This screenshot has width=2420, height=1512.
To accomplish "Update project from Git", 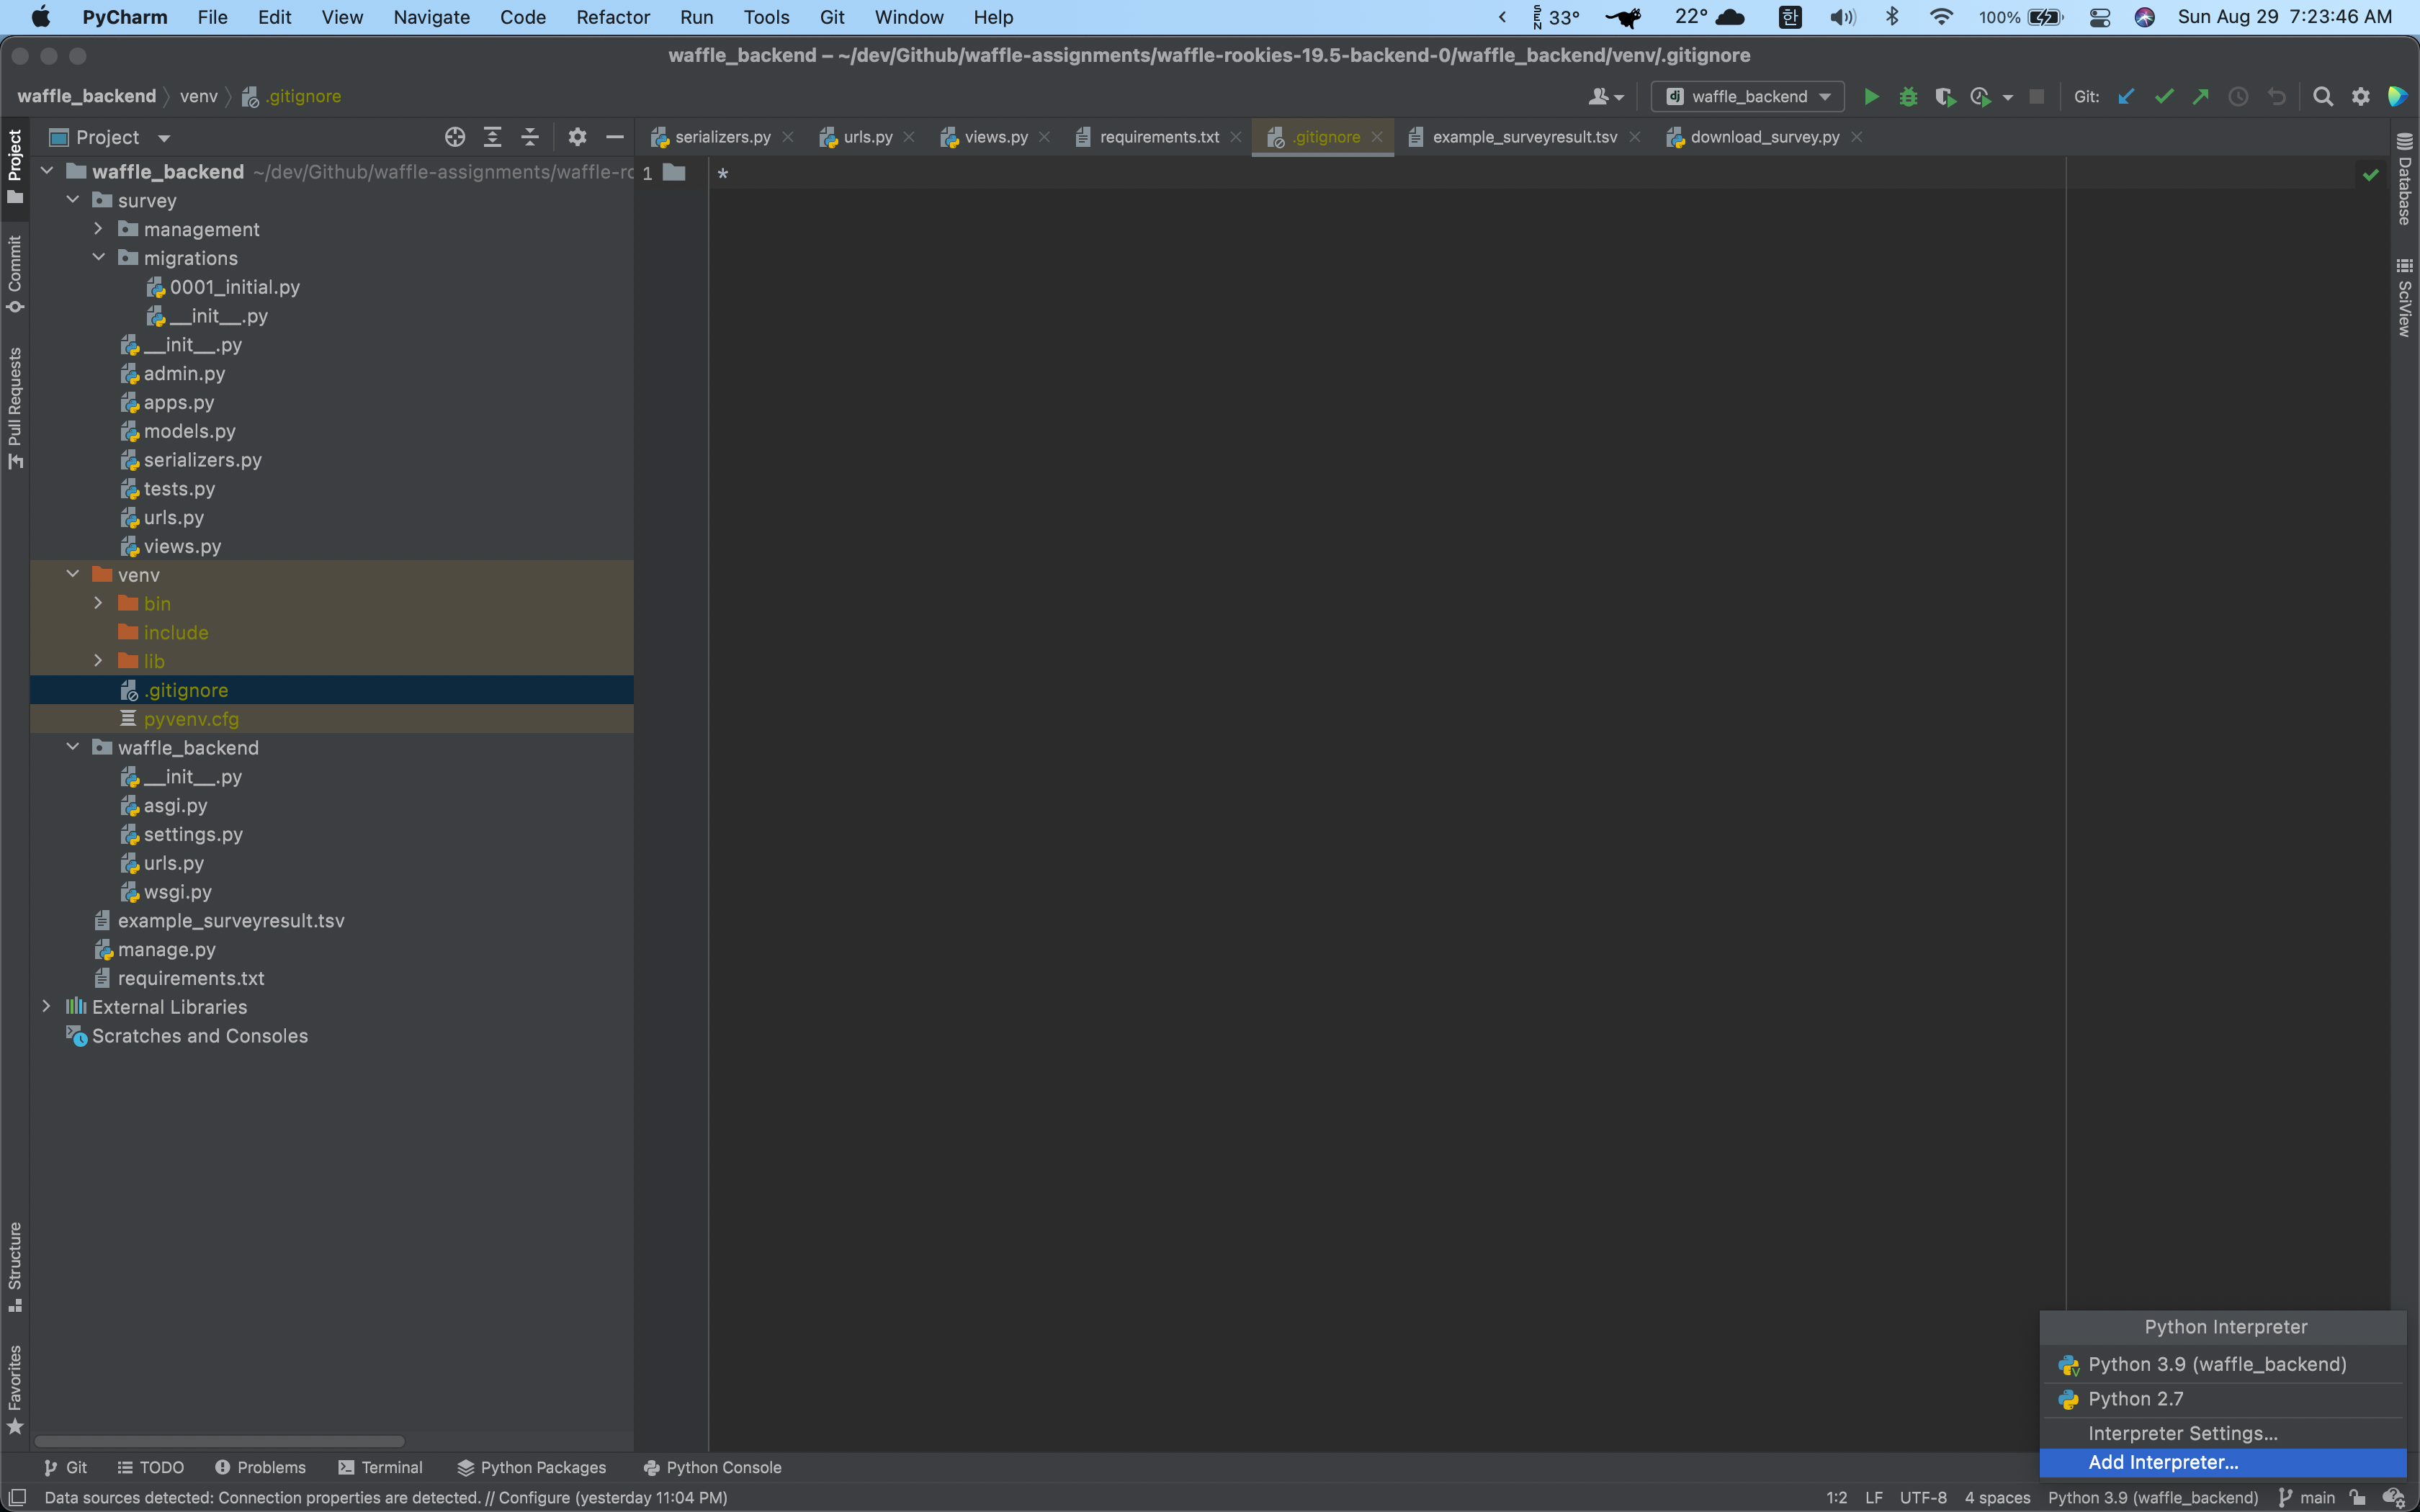I will click(2126, 96).
